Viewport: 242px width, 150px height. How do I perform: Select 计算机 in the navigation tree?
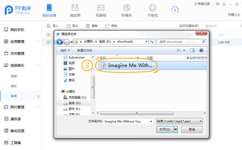click(68, 92)
